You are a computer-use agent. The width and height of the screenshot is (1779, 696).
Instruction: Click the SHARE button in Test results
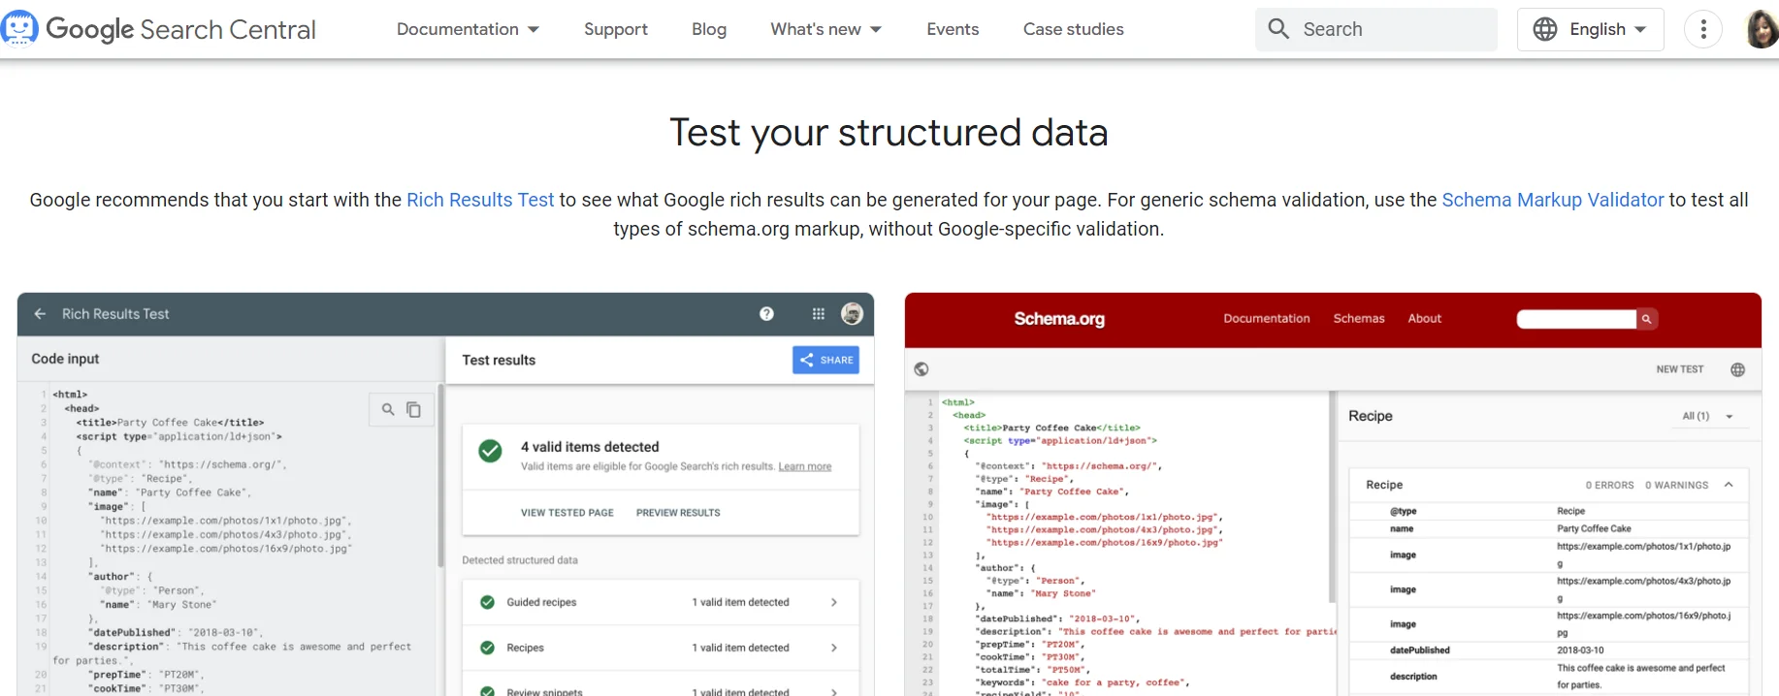coord(826,360)
